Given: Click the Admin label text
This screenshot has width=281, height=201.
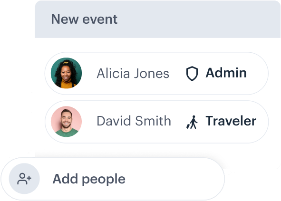Looking at the screenshot, I should click(x=226, y=73).
